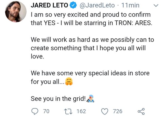The height and width of the screenshot is (118, 164).
Task: Open the JARED LETO display name
Action: pyautogui.click(x=49, y=5)
